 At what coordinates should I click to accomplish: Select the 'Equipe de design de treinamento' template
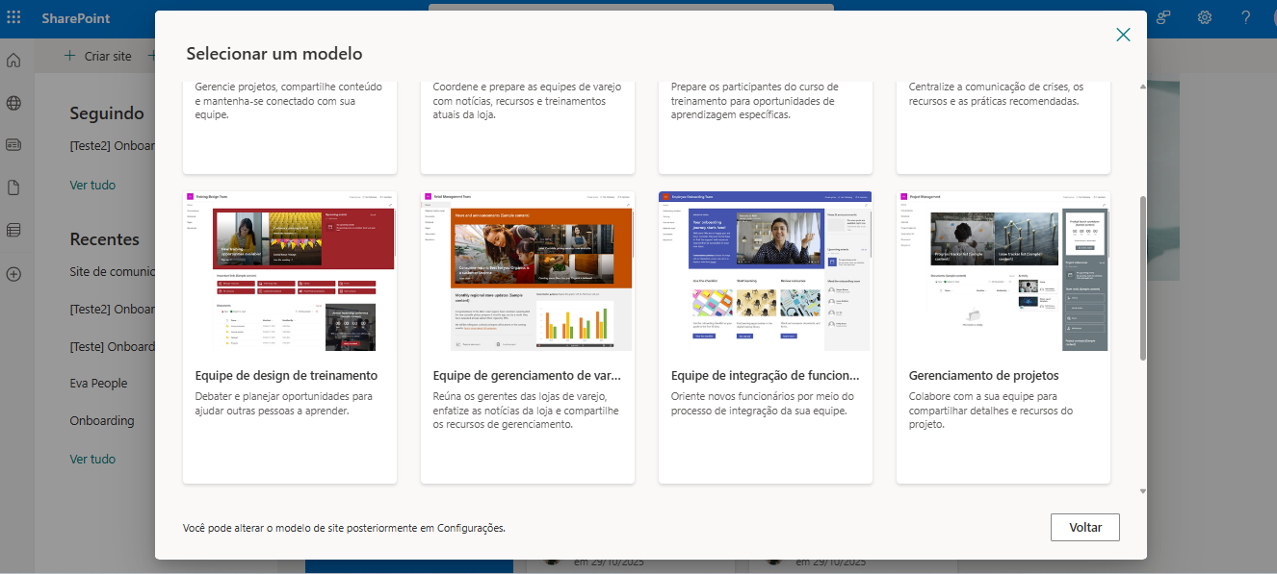tap(289, 337)
